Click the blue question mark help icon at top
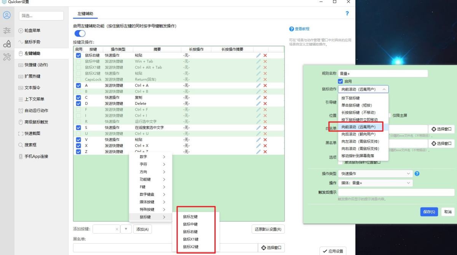 tap(347, 13)
